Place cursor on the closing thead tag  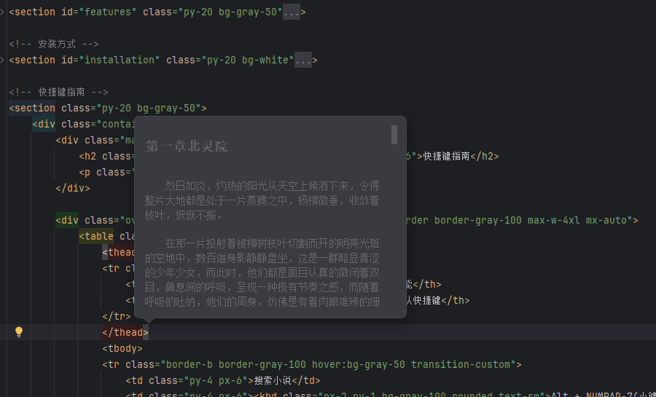pyautogui.click(x=125, y=333)
